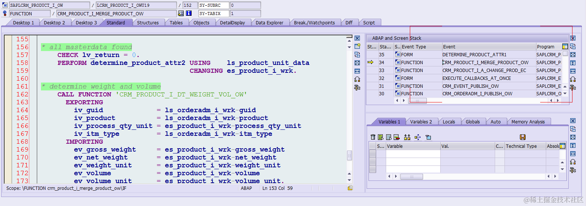Expand Variables tool vertically
Viewport: 586px width, 206px height.
click(573, 146)
